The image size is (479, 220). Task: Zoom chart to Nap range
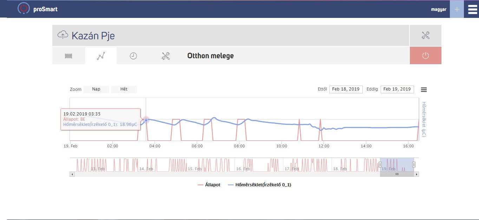pyautogui.click(x=96, y=89)
